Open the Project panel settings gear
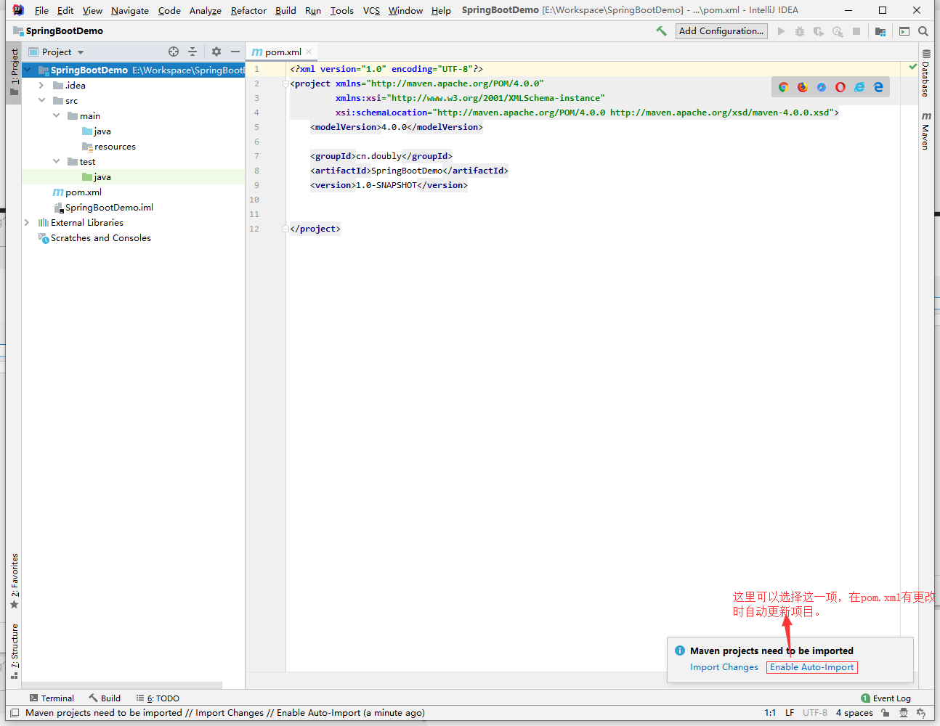 click(215, 52)
